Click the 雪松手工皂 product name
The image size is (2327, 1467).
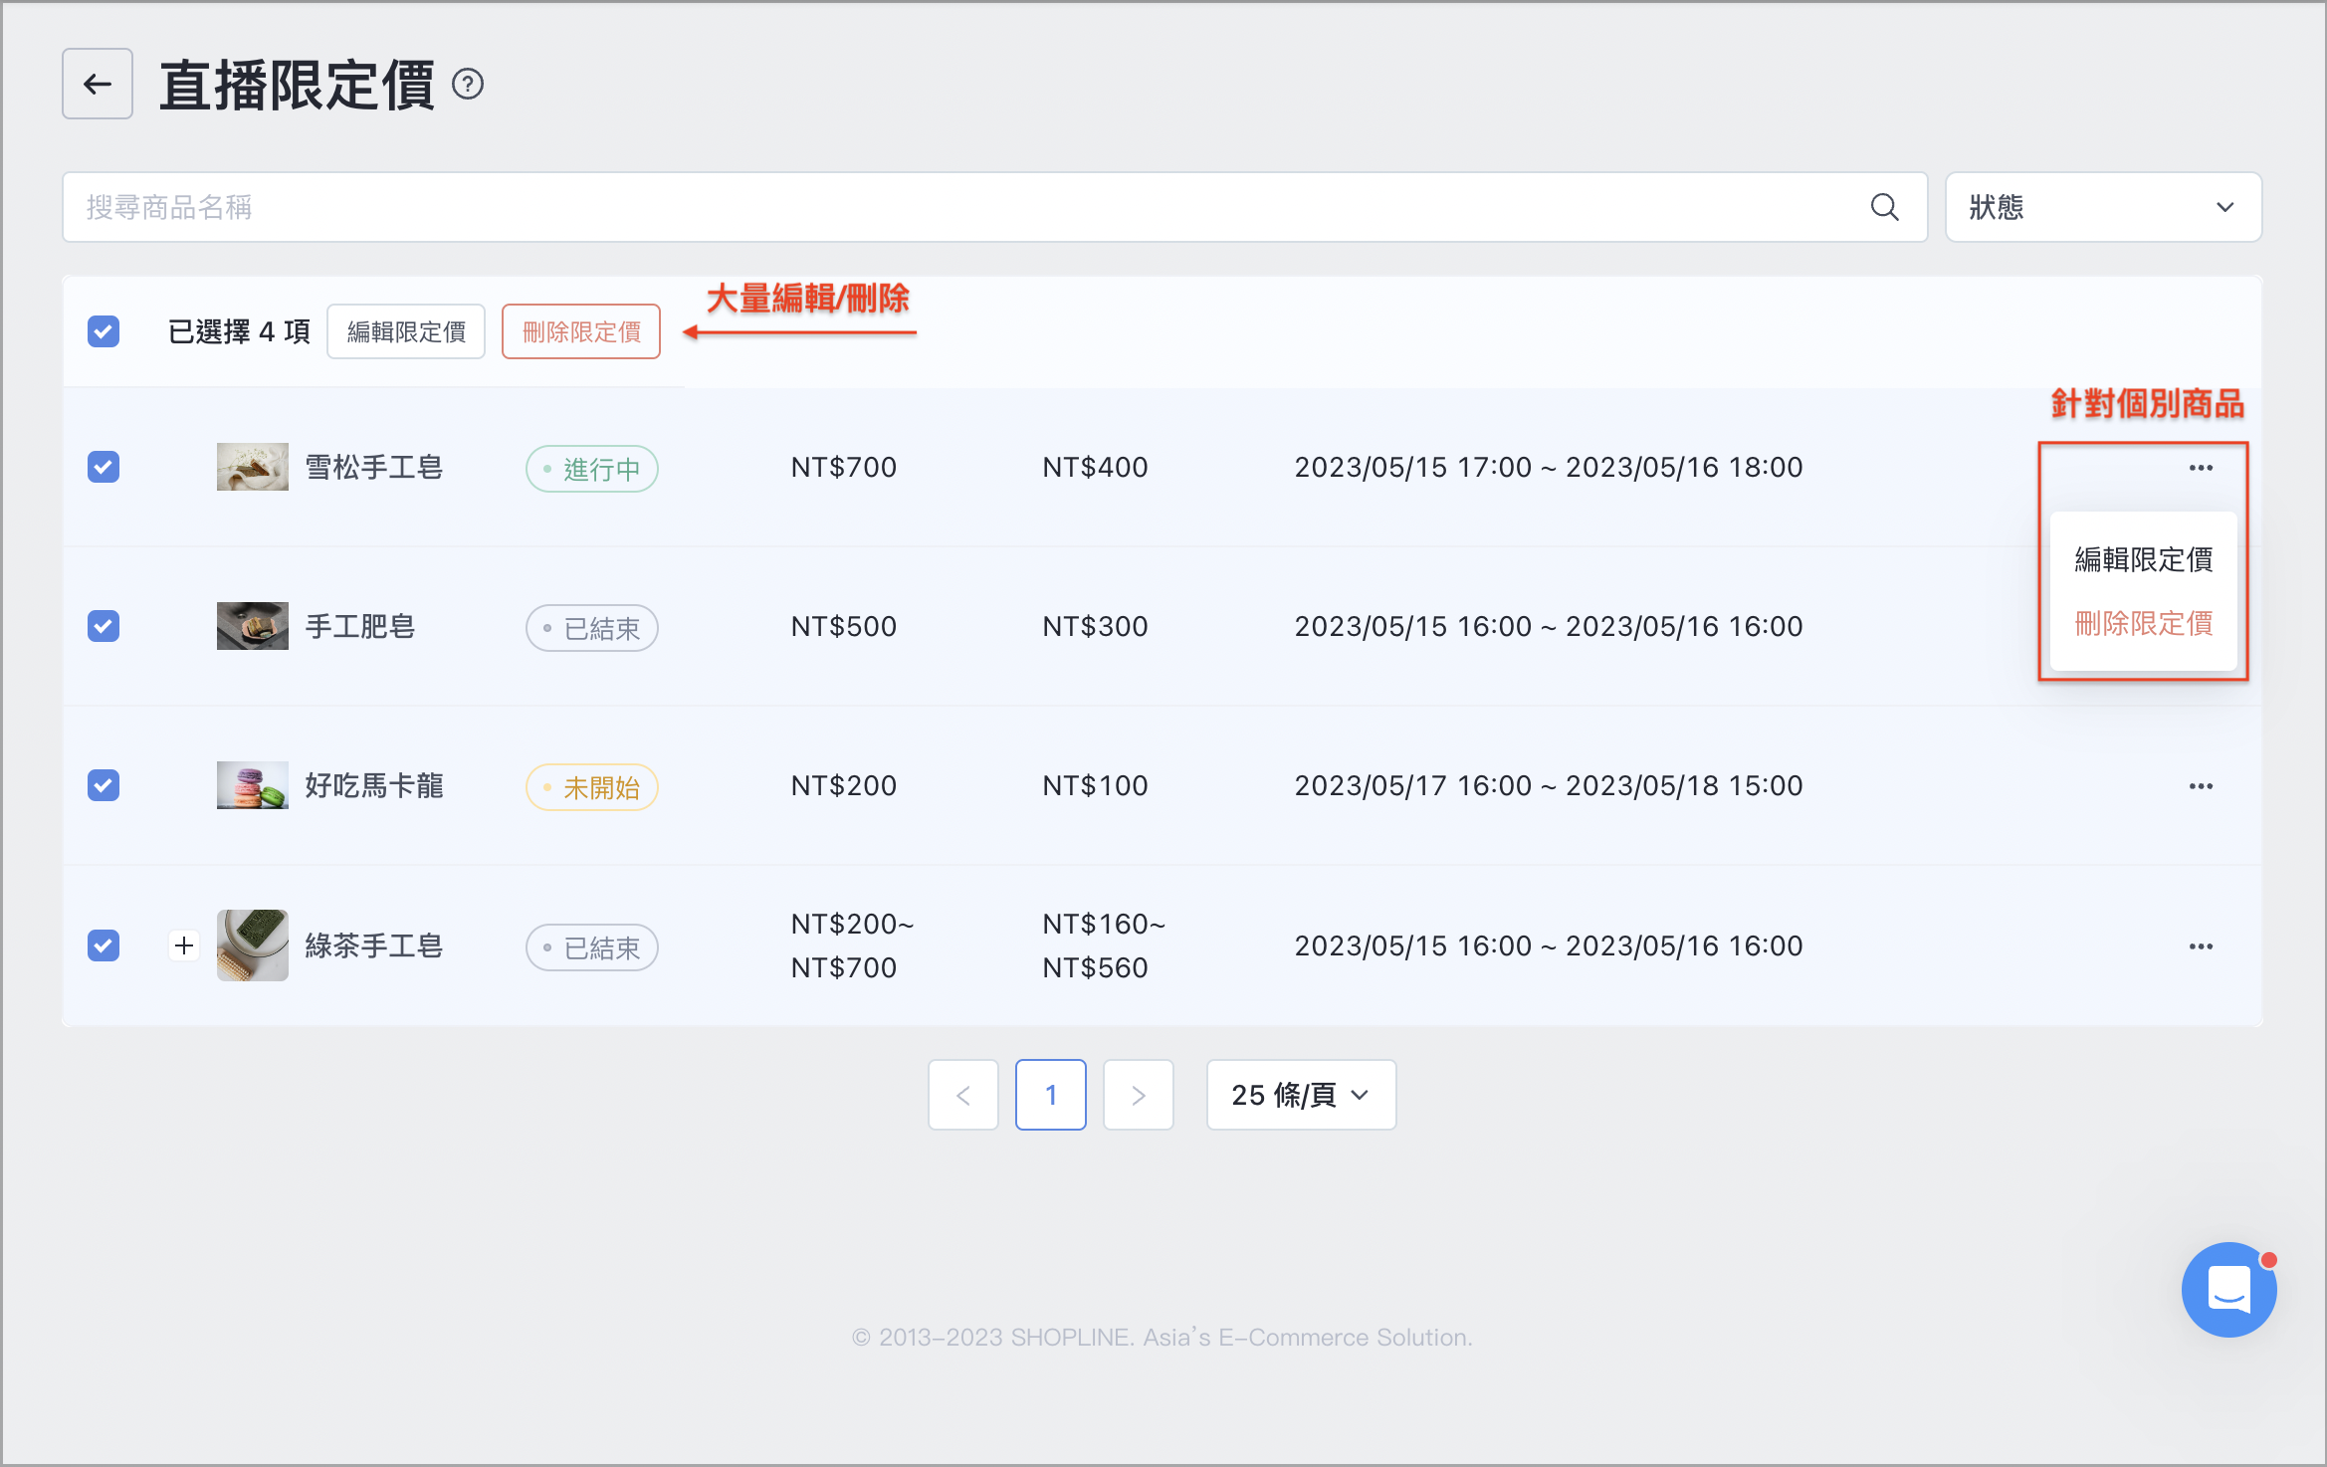click(373, 467)
